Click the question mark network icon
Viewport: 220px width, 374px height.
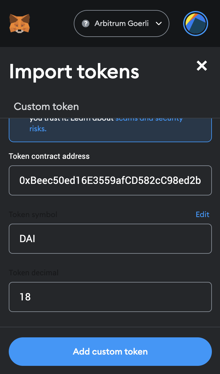pos(86,23)
